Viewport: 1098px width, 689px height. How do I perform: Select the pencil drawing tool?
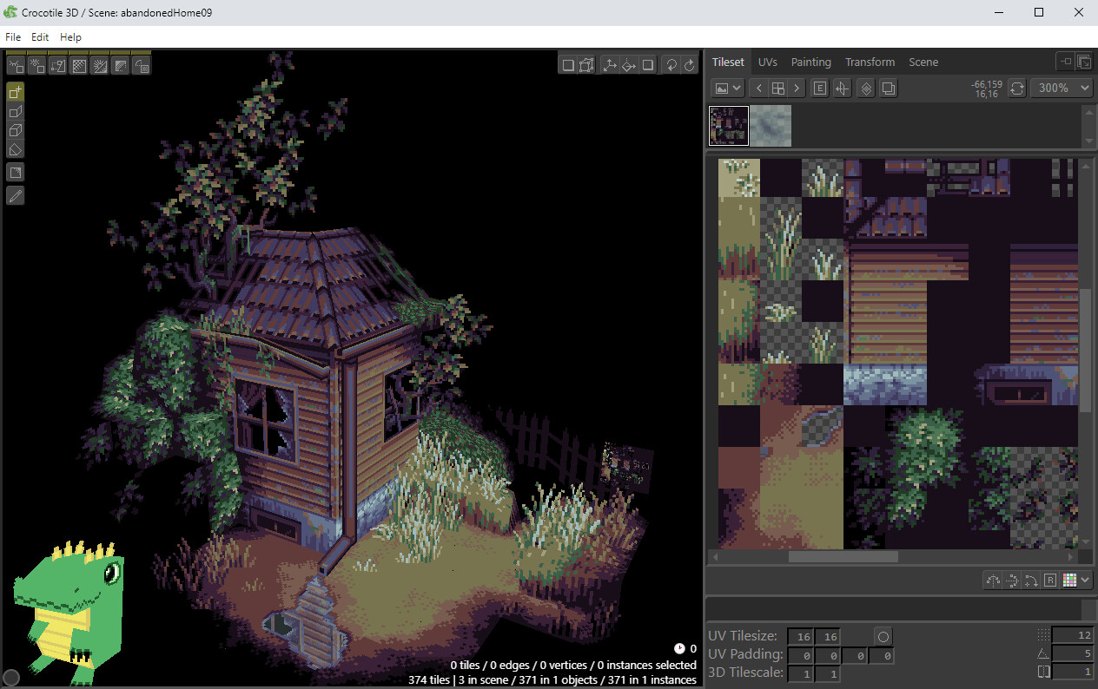[x=15, y=195]
